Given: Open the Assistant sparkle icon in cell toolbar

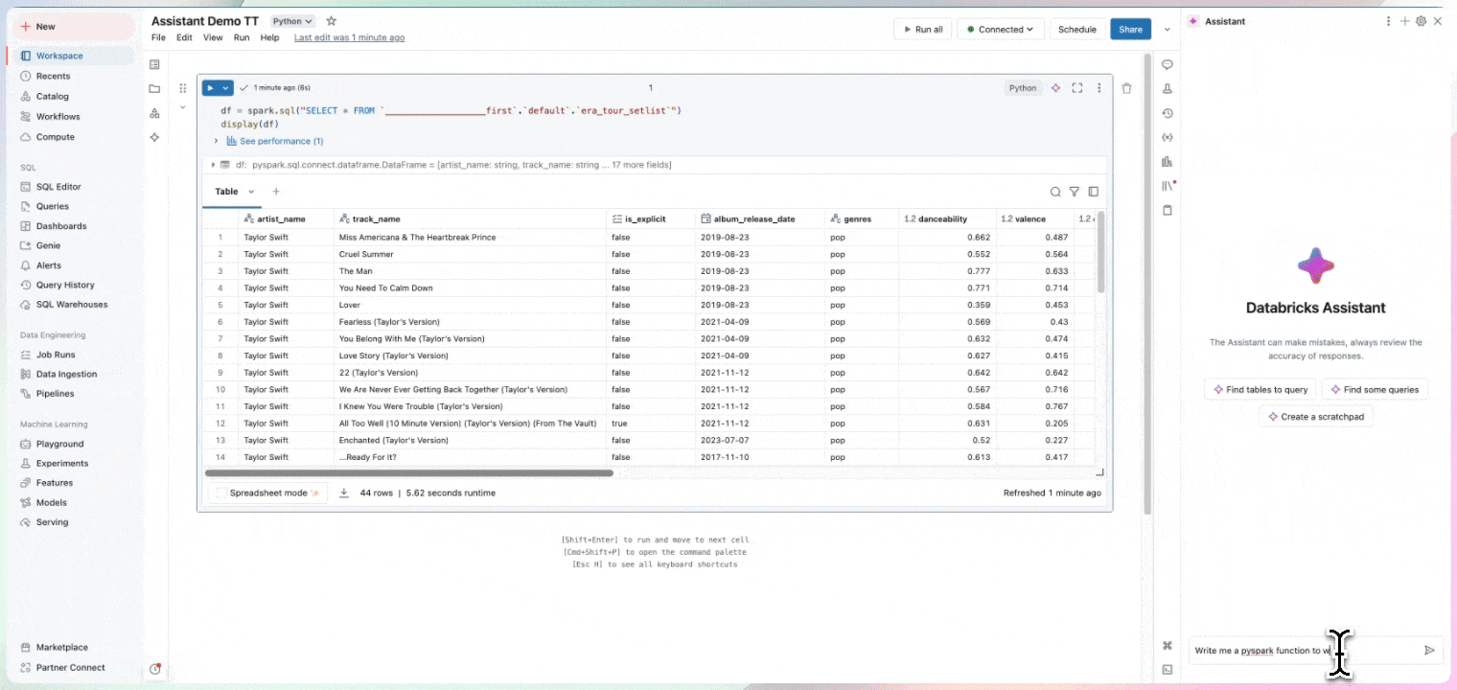Looking at the screenshot, I should point(1055,88).
